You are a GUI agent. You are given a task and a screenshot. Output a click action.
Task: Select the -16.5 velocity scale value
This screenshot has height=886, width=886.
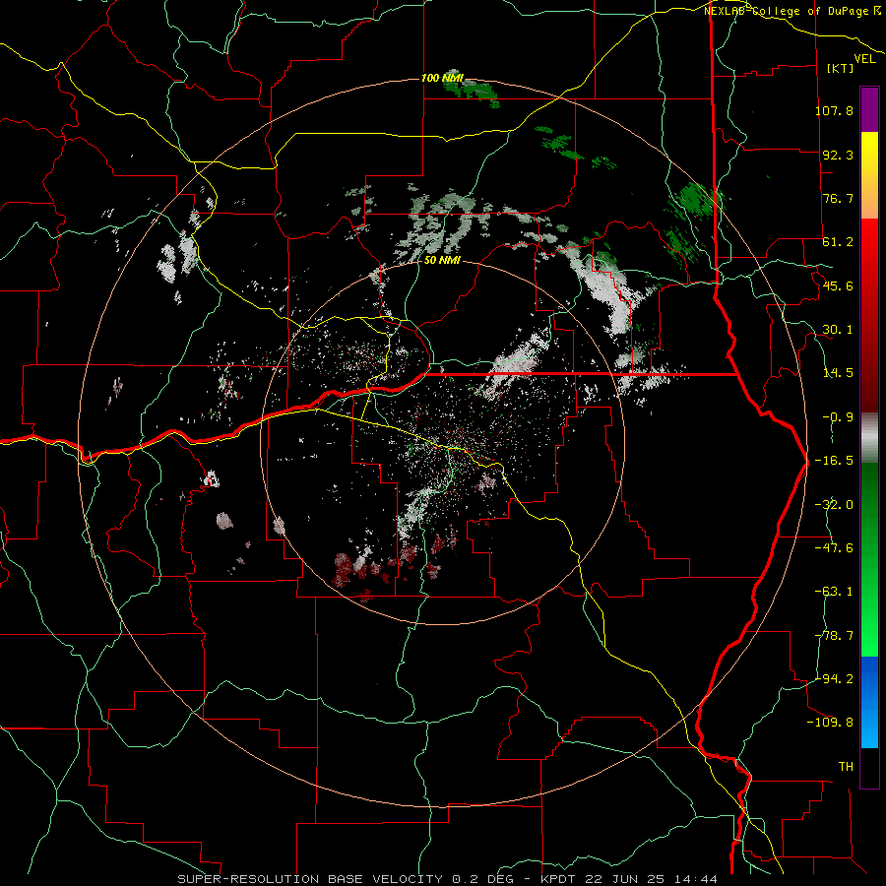834,461
